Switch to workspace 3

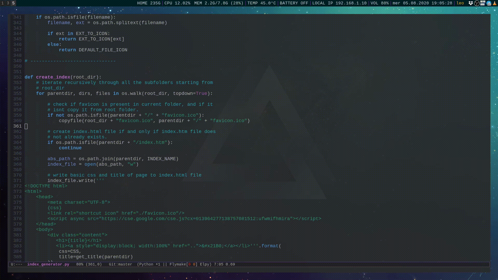tap(8, 3)
